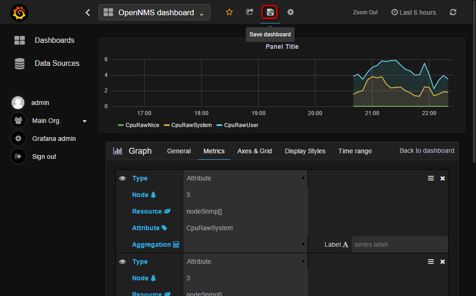Open the CpuRawSystem query options menu icon

(x=431, y=178)
